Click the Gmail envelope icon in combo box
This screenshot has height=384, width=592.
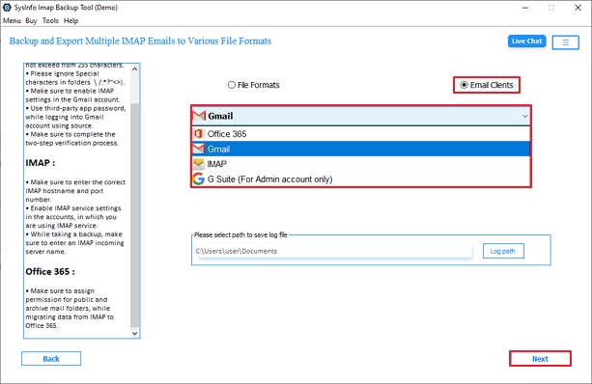click(x=199, y=116)
